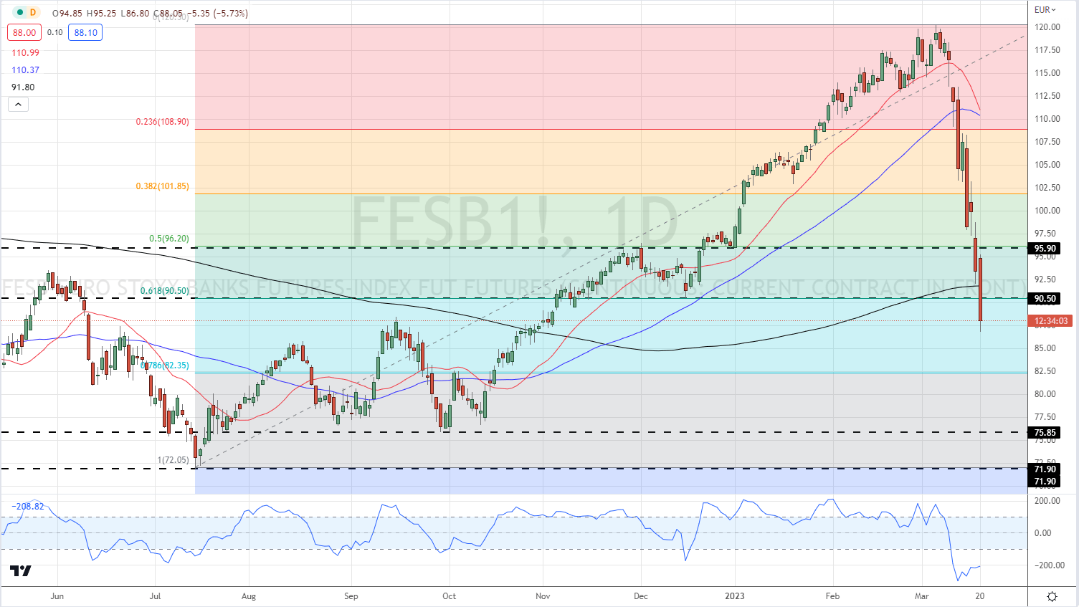The width and height of the screenshot is (1079, 607).
Task: Select the red 110.99 moving average value
Action: click(25, 53)
